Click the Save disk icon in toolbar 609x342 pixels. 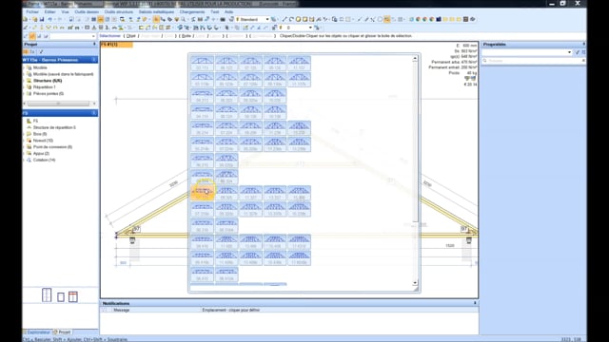point(42,19)
